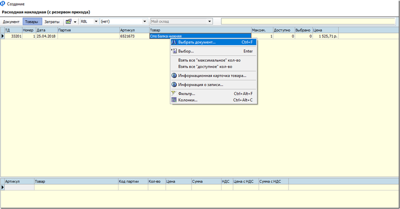Click the Кол-во column header

(x=156, y=181)
